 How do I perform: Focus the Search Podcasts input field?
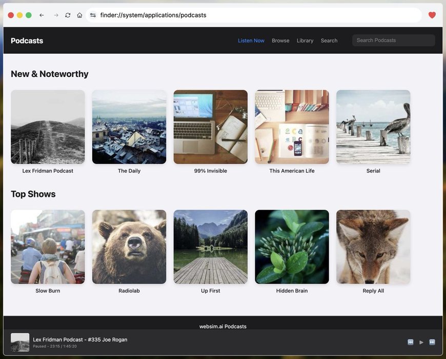click(x=393, y=41)
